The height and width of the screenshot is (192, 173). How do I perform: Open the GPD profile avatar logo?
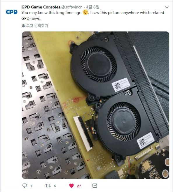click(12, 12)
